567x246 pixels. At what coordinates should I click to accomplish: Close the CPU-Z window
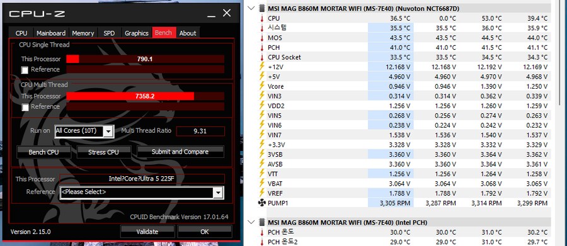point(227,13)
